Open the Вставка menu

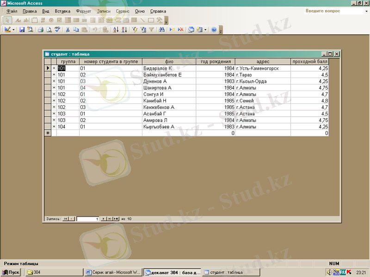pyautogui.click(x=62, y=11)
